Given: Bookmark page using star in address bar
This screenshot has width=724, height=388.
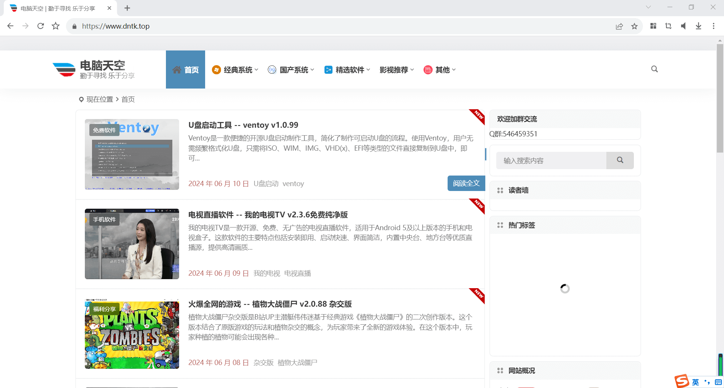Looking at the screenshot, I should click(x=634, y=26).
